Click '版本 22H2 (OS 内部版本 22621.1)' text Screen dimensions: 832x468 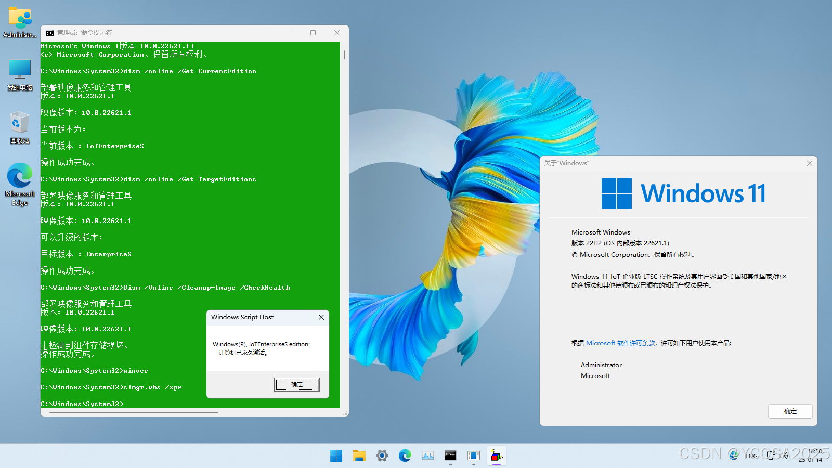[620, 243]
